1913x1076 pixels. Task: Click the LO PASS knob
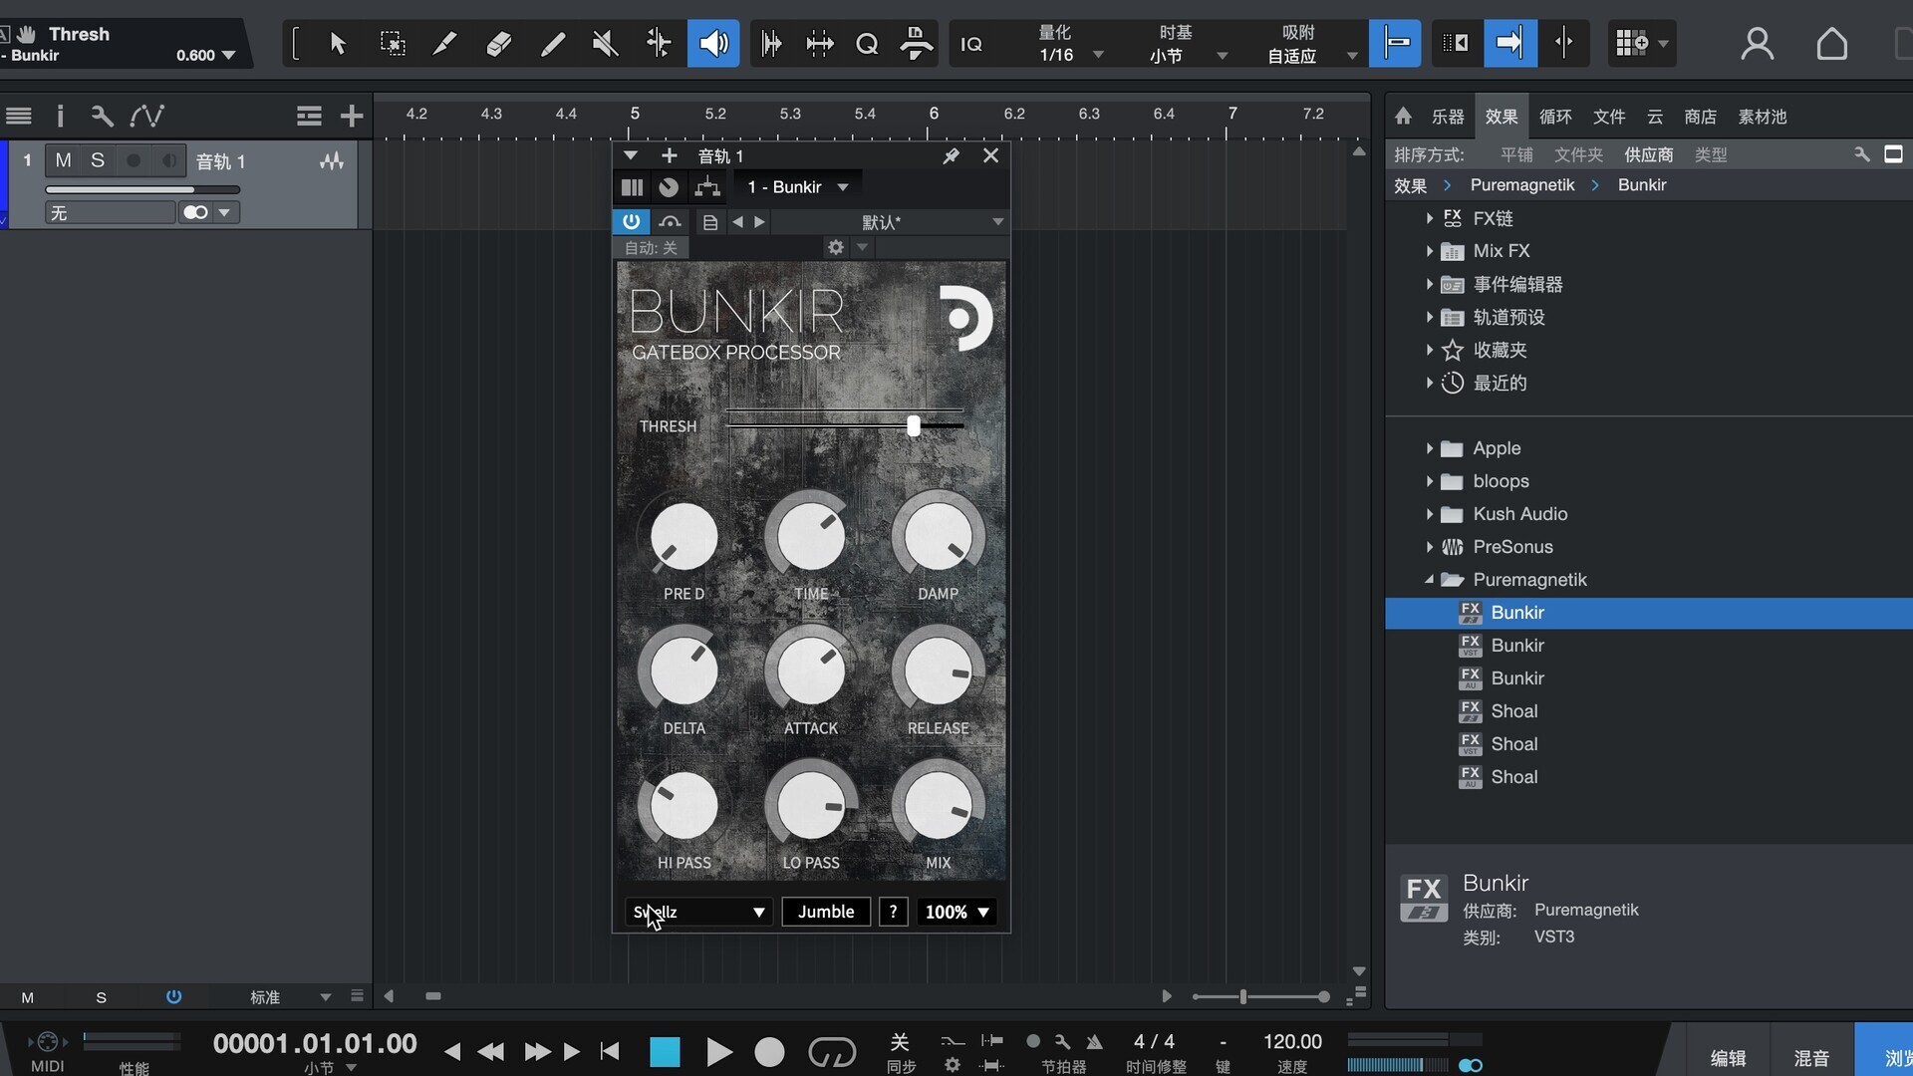[x=811, y=806]
